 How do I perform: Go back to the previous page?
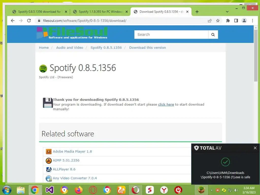(x=13, y=21)
